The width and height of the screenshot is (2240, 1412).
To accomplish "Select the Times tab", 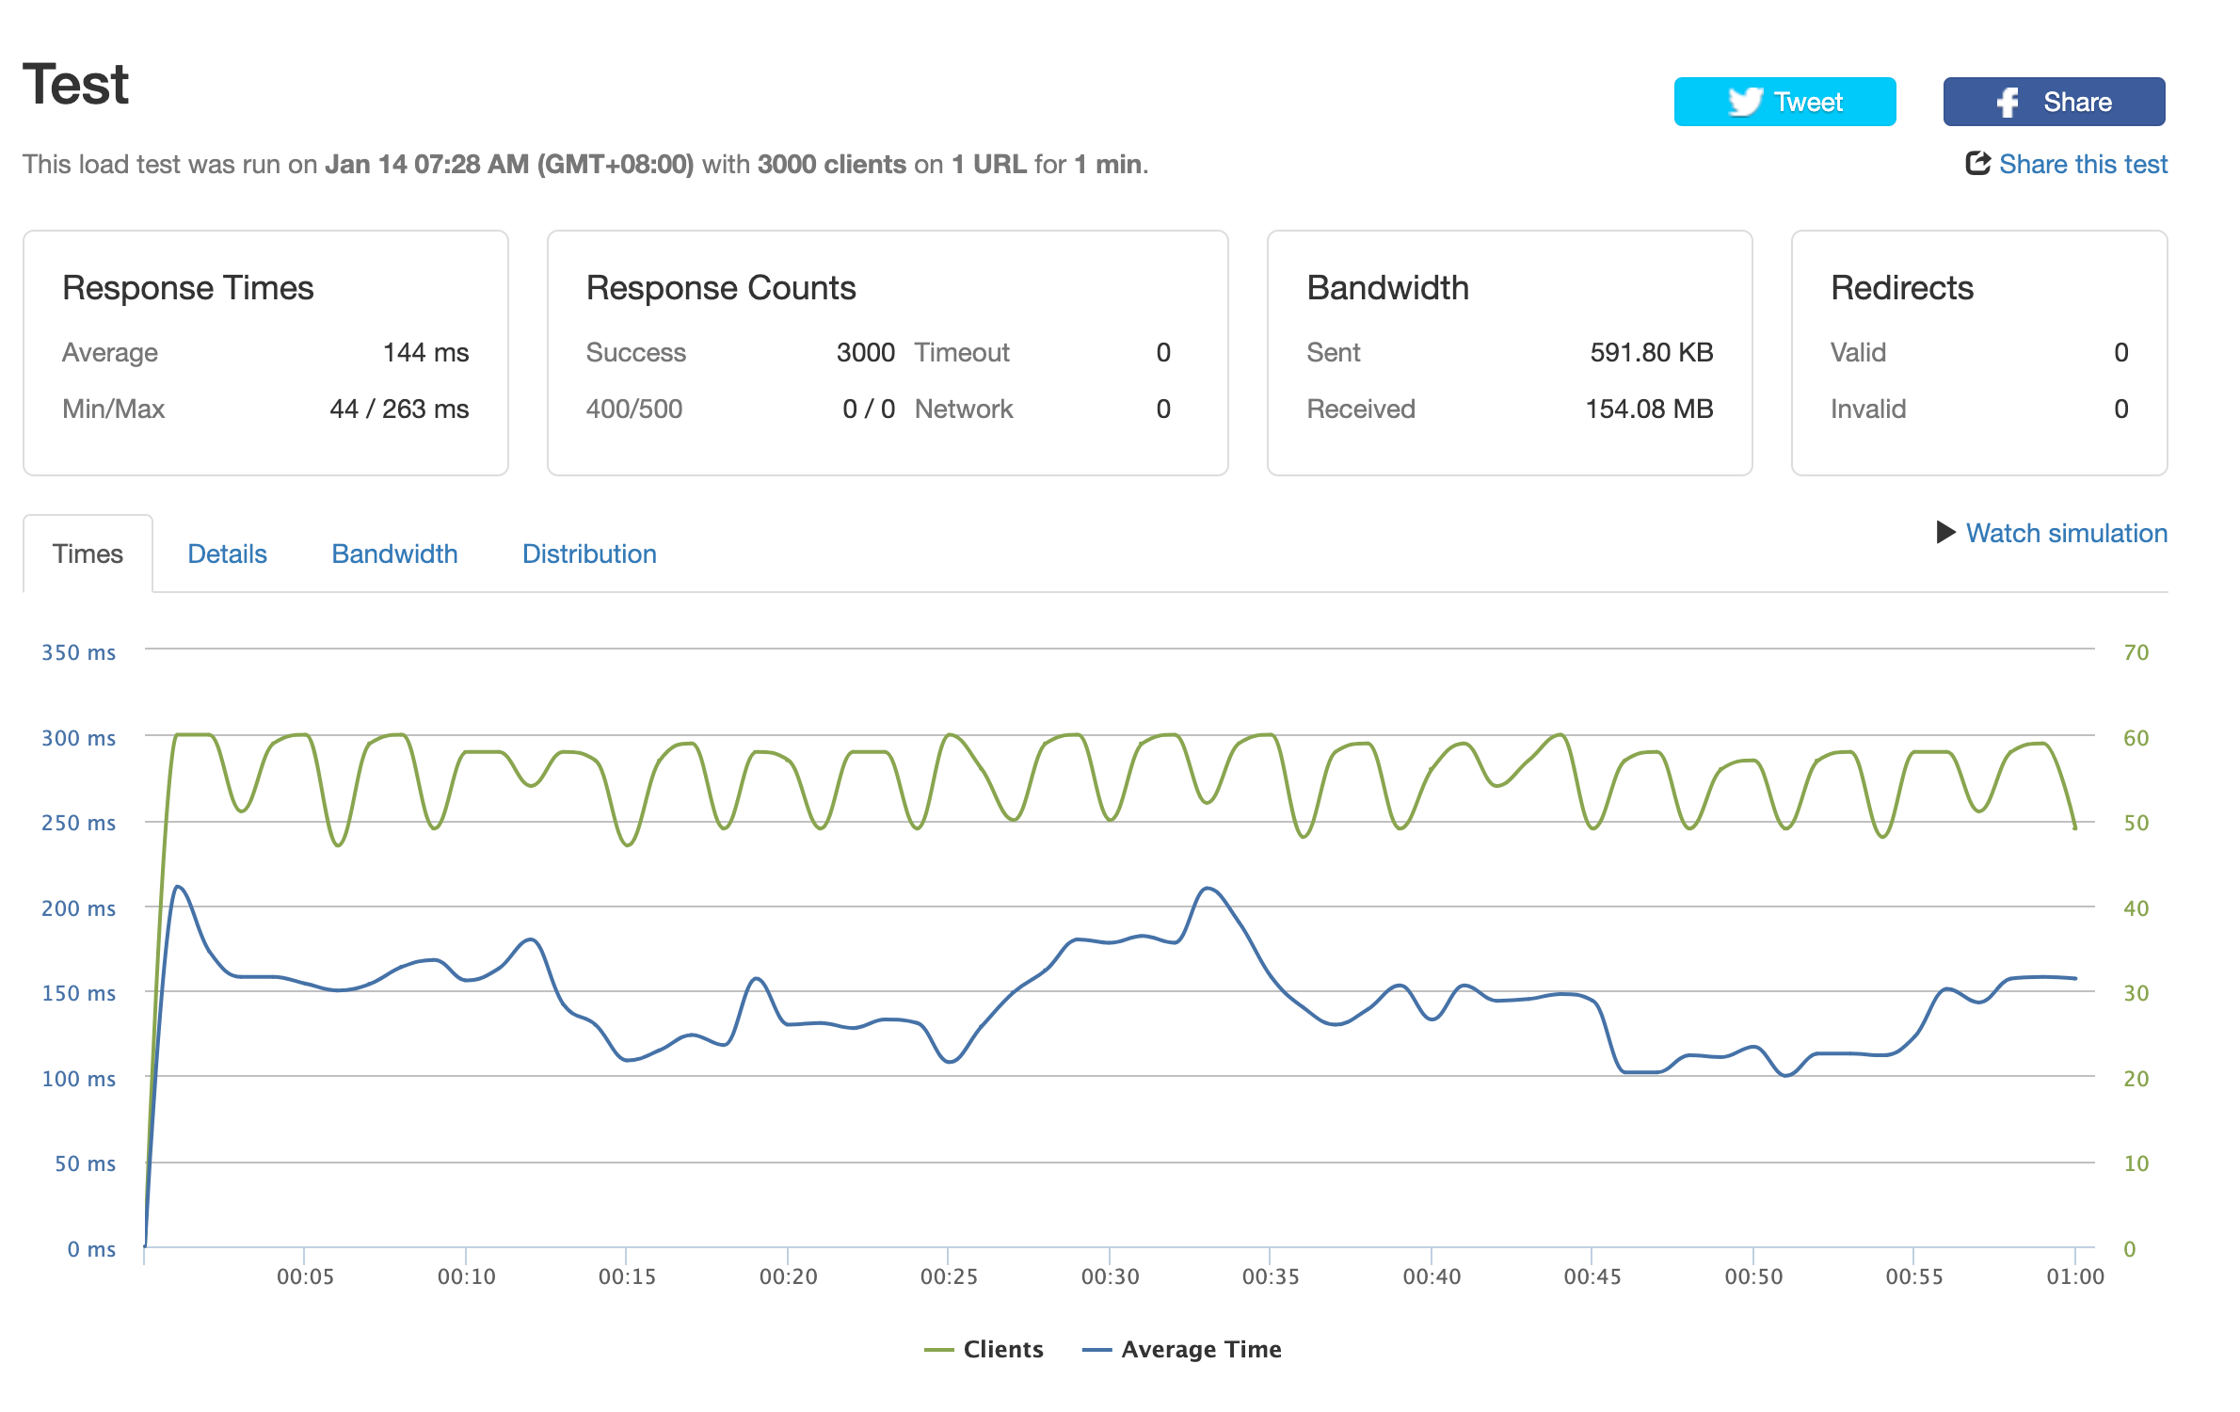I will pyautogui.click(x=88, y=554).
